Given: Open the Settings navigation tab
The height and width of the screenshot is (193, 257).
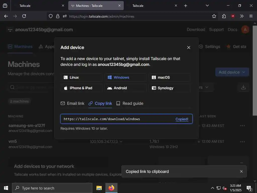Looking at the screenshot, I should 210,46.
